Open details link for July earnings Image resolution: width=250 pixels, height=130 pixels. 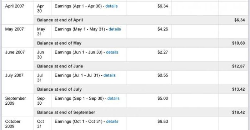click(x=110, y=75)
